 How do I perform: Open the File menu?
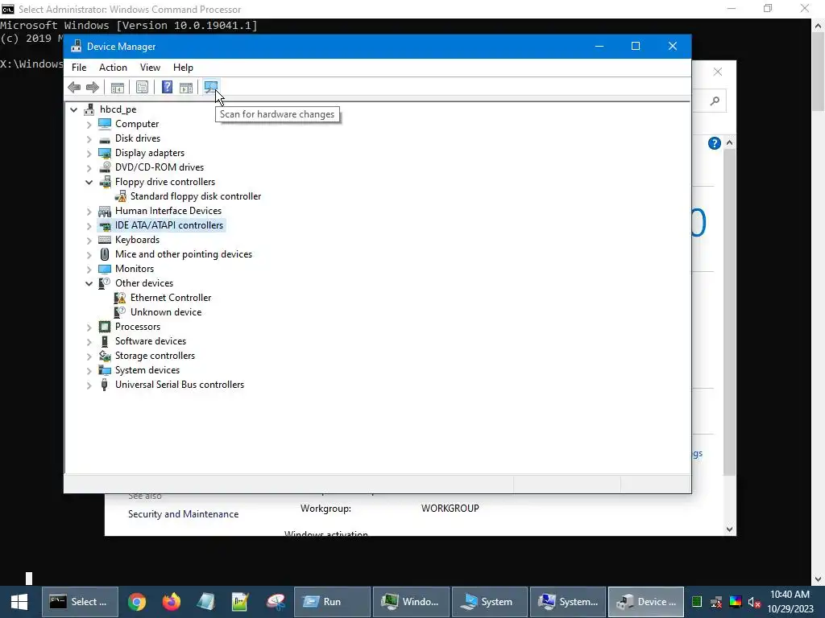click(x=79, y=68)
